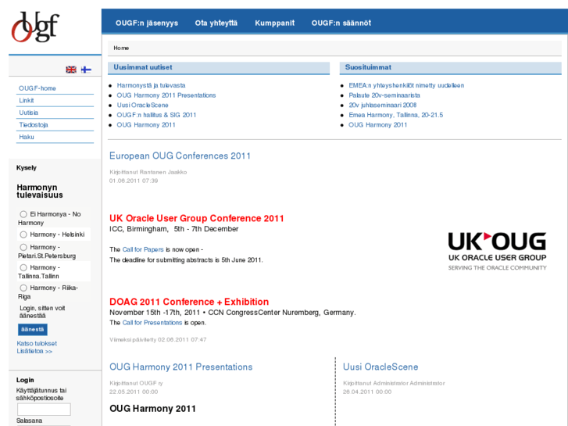Select 'Harmony - Helsinki' radio option
This screenshot has height=426, width=568.
(x=23, y=234)
